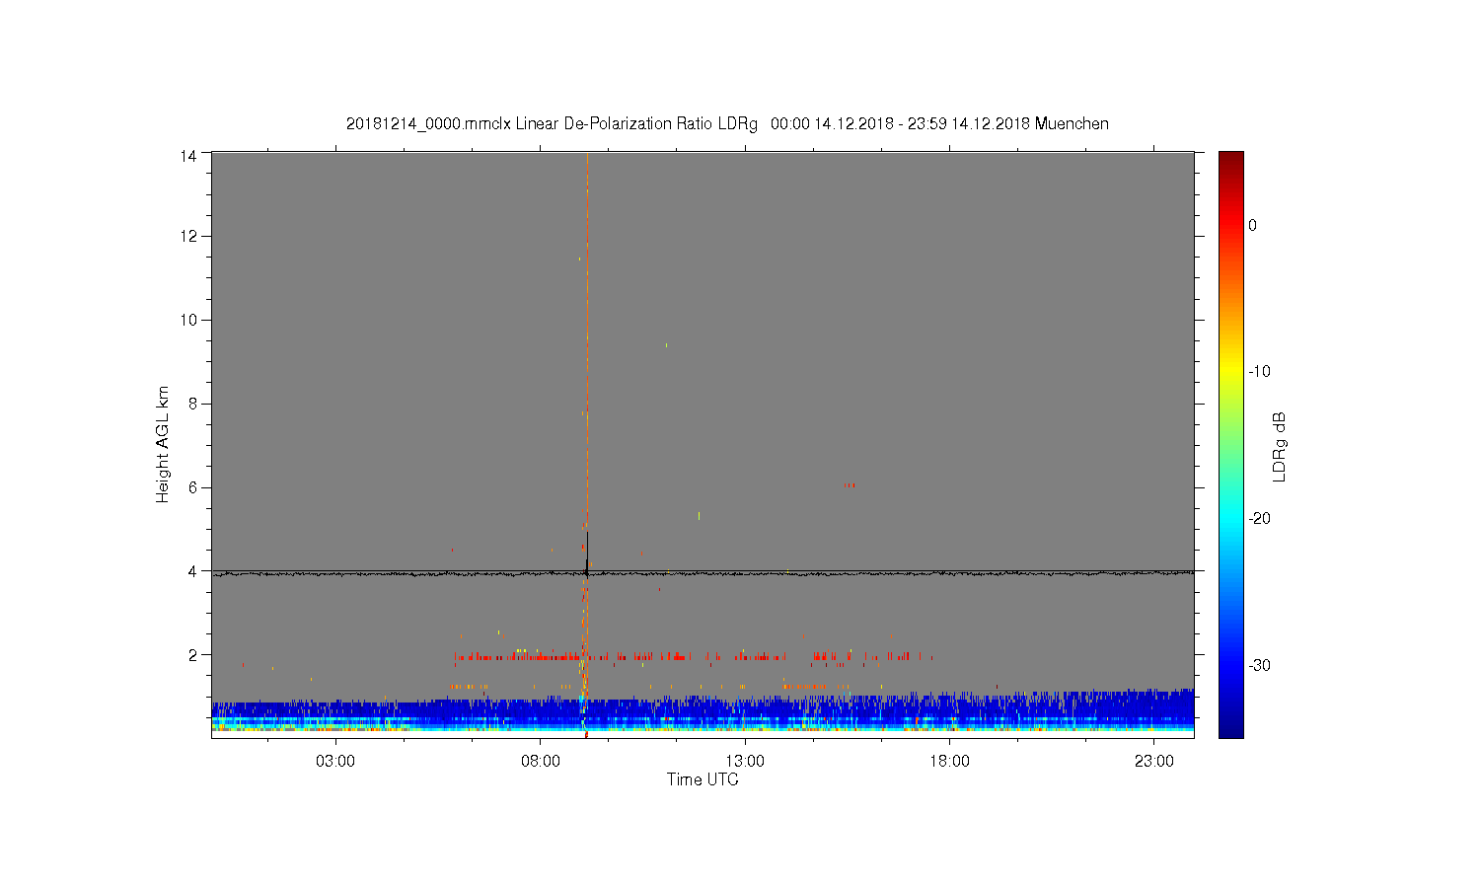Viewport: 1480px width, 888px height.
Task: Click the 08:00 time tick label
Action: coord(541,762)
